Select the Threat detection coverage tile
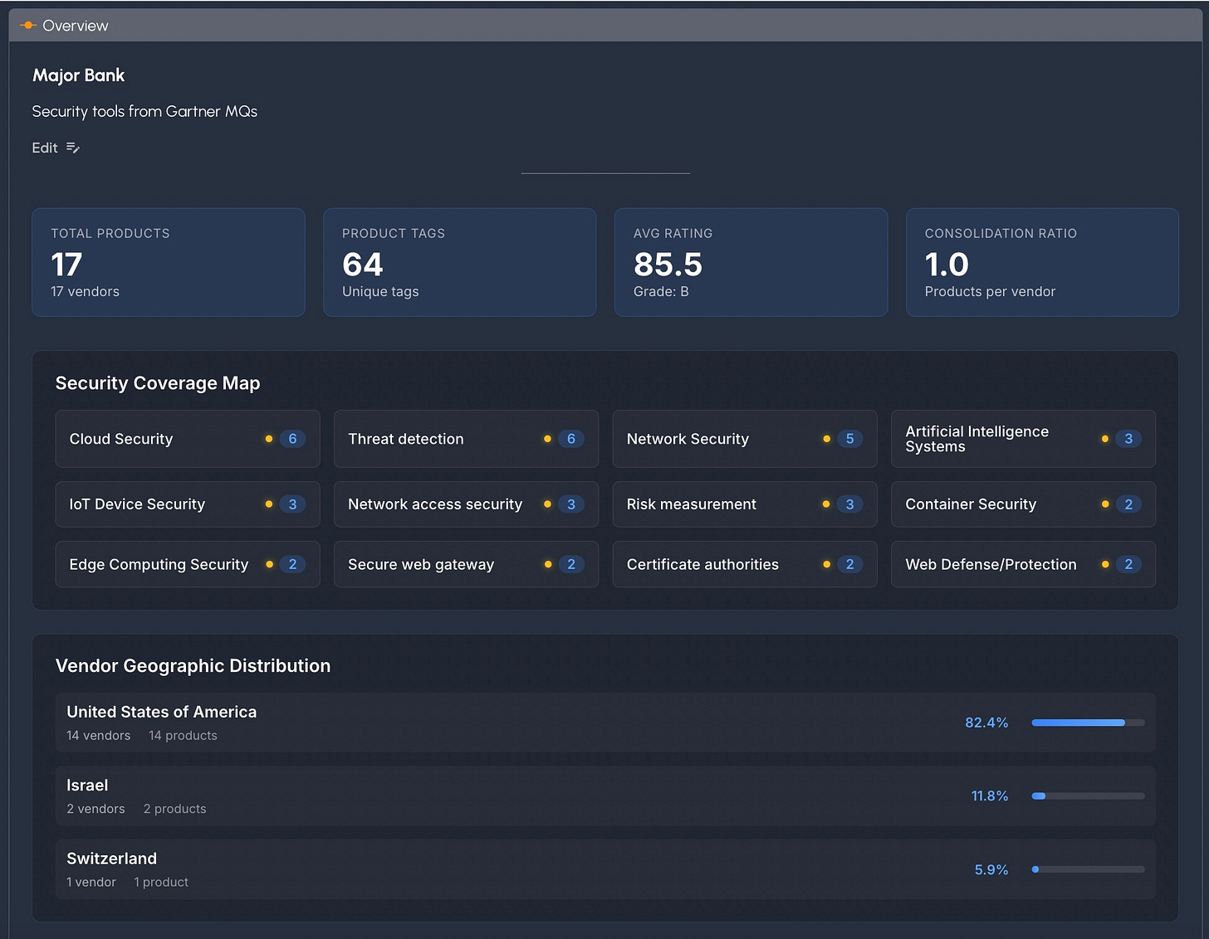 pyautogui.click(x=465, y=439)
